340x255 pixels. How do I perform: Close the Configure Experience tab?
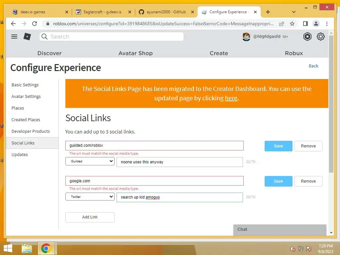click(255, 12)
